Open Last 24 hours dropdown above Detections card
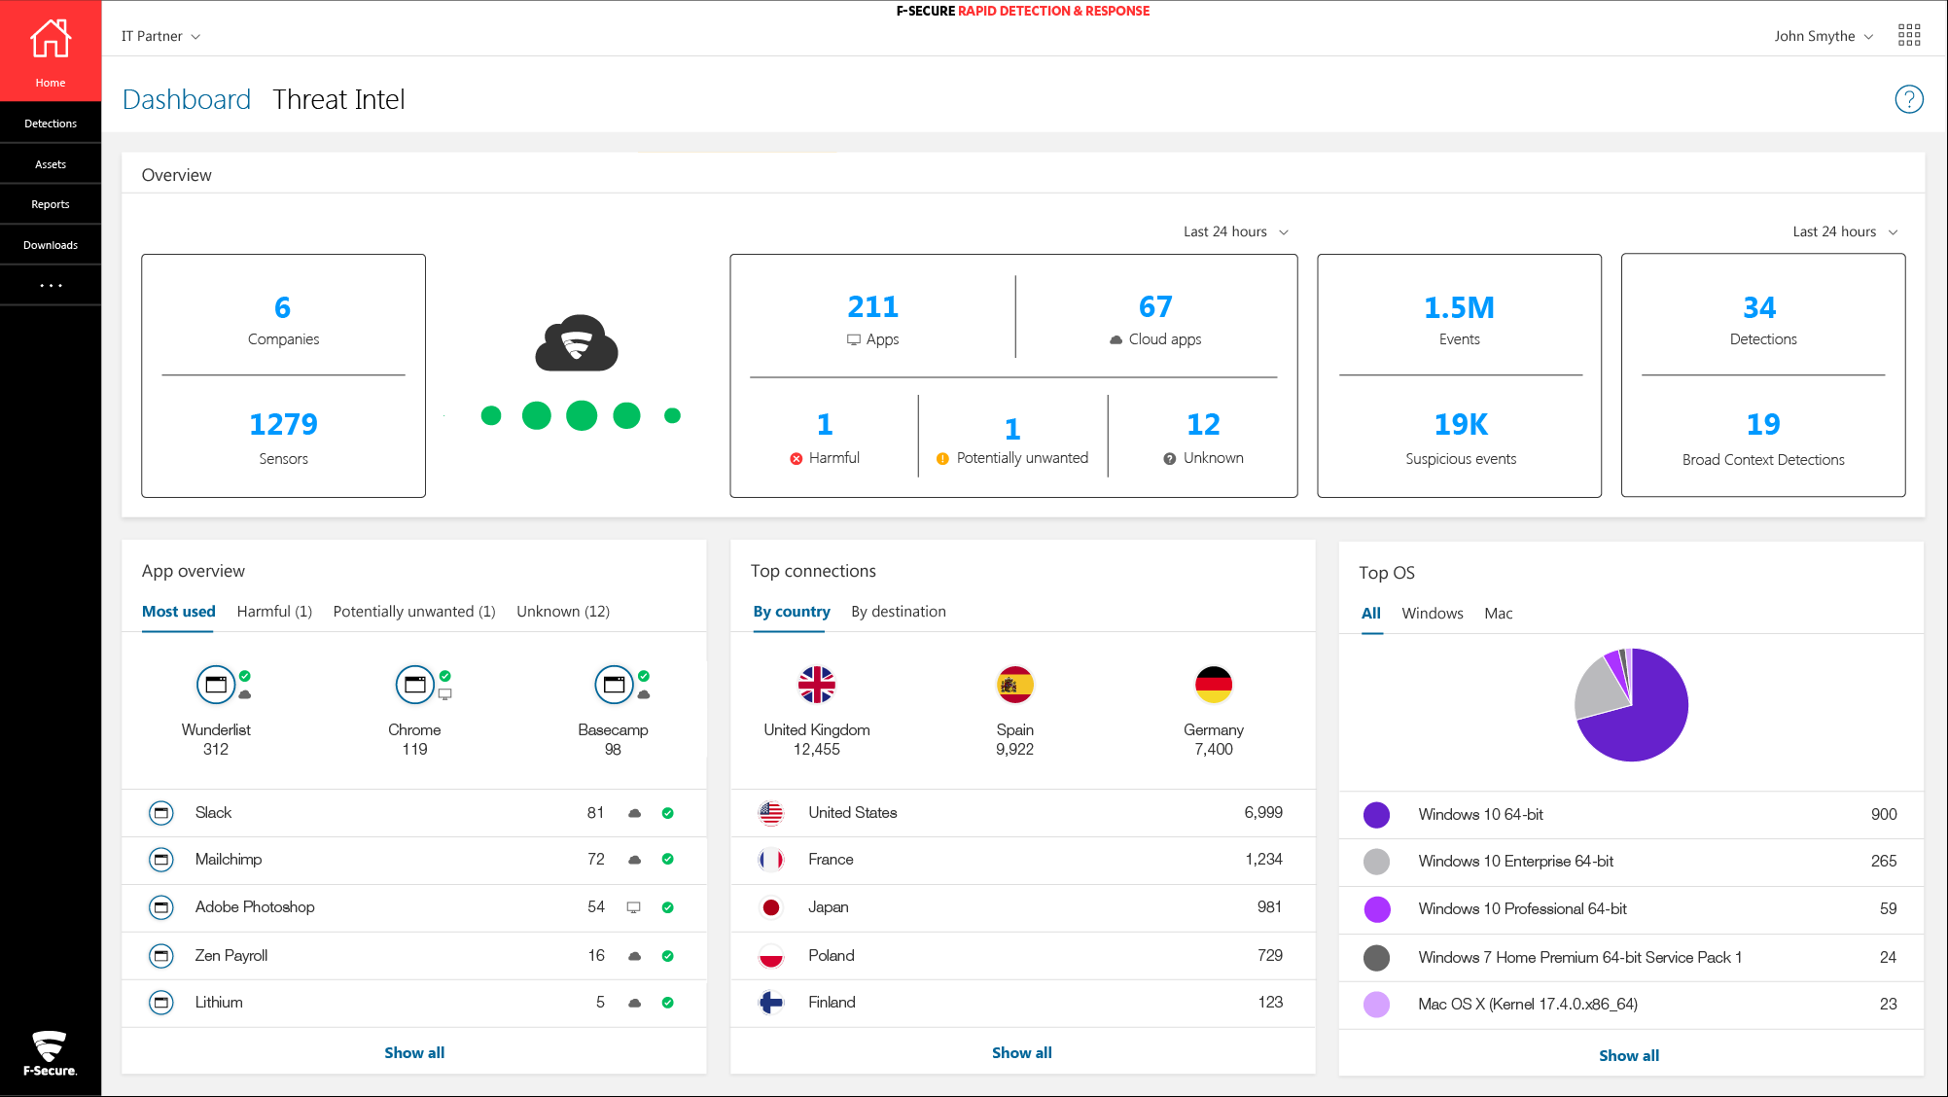The width and height of the screenshot is (1948, 1097). coord(1845,231)
